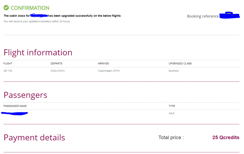Select flight number QR 159
This screenshot has height=154, width=244.
(x=8, y=71)
